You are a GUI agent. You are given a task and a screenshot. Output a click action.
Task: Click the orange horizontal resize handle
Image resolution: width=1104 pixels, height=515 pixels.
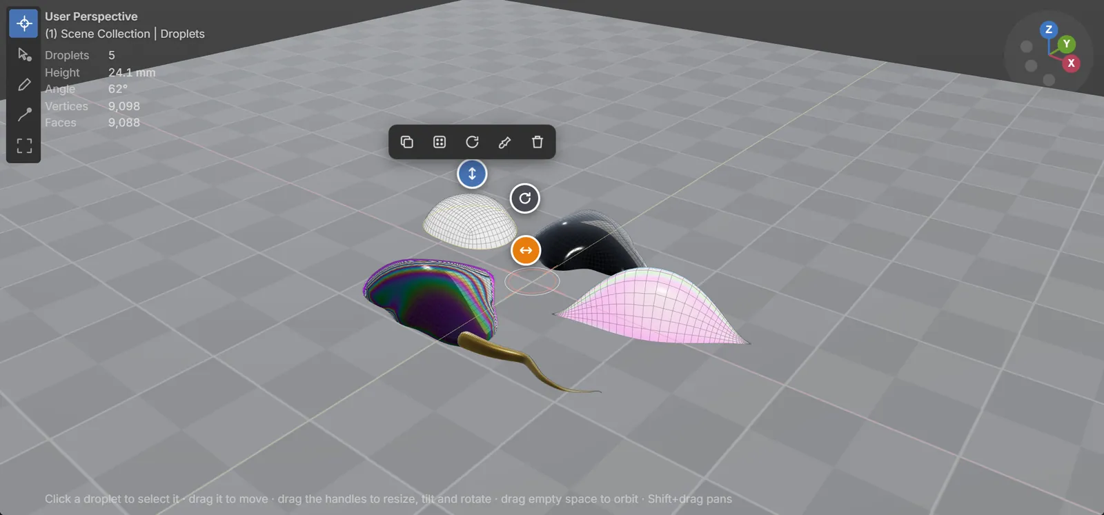526,250
